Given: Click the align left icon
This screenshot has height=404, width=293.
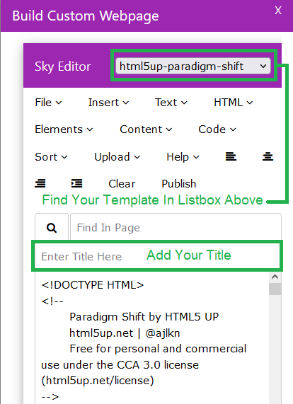Looking at the screenshot, I should [231, 156].
